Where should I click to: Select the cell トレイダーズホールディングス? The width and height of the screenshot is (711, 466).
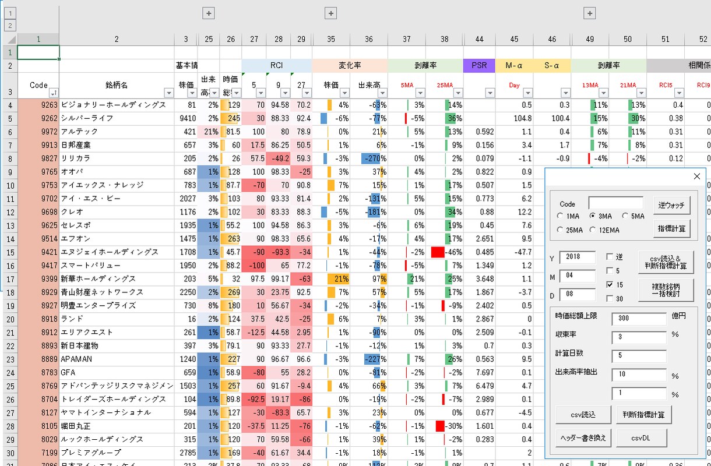117,400
